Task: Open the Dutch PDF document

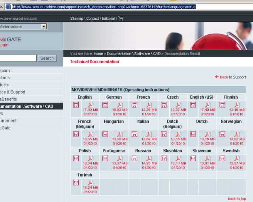Action: pos(208,134)
